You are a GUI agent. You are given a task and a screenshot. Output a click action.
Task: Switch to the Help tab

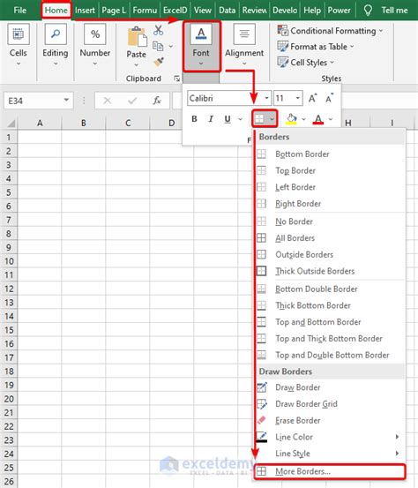click(312, 11)
